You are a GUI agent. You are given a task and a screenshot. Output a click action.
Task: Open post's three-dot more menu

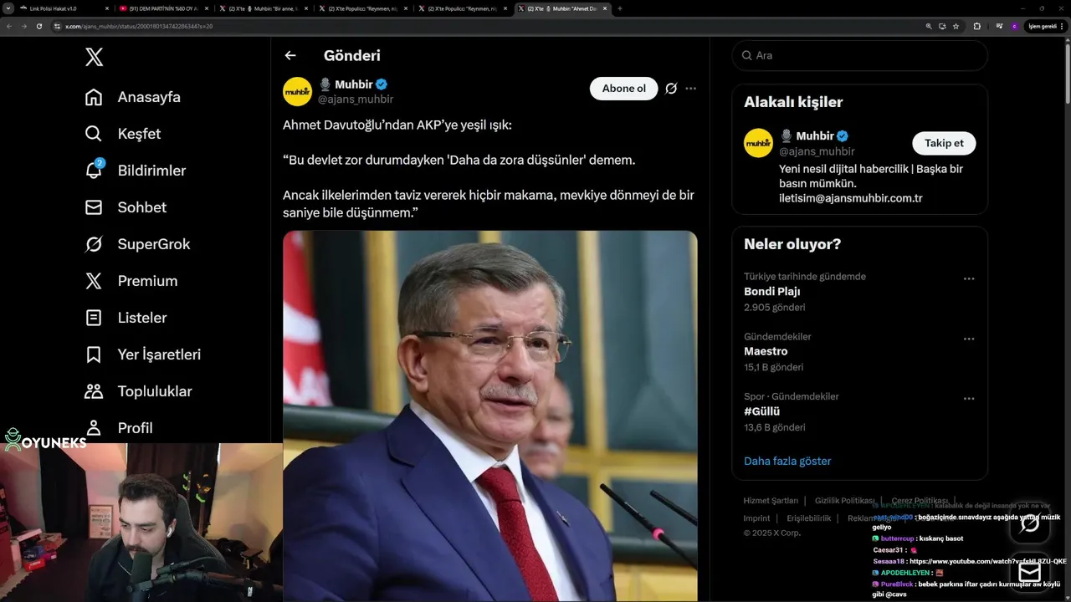690,89
